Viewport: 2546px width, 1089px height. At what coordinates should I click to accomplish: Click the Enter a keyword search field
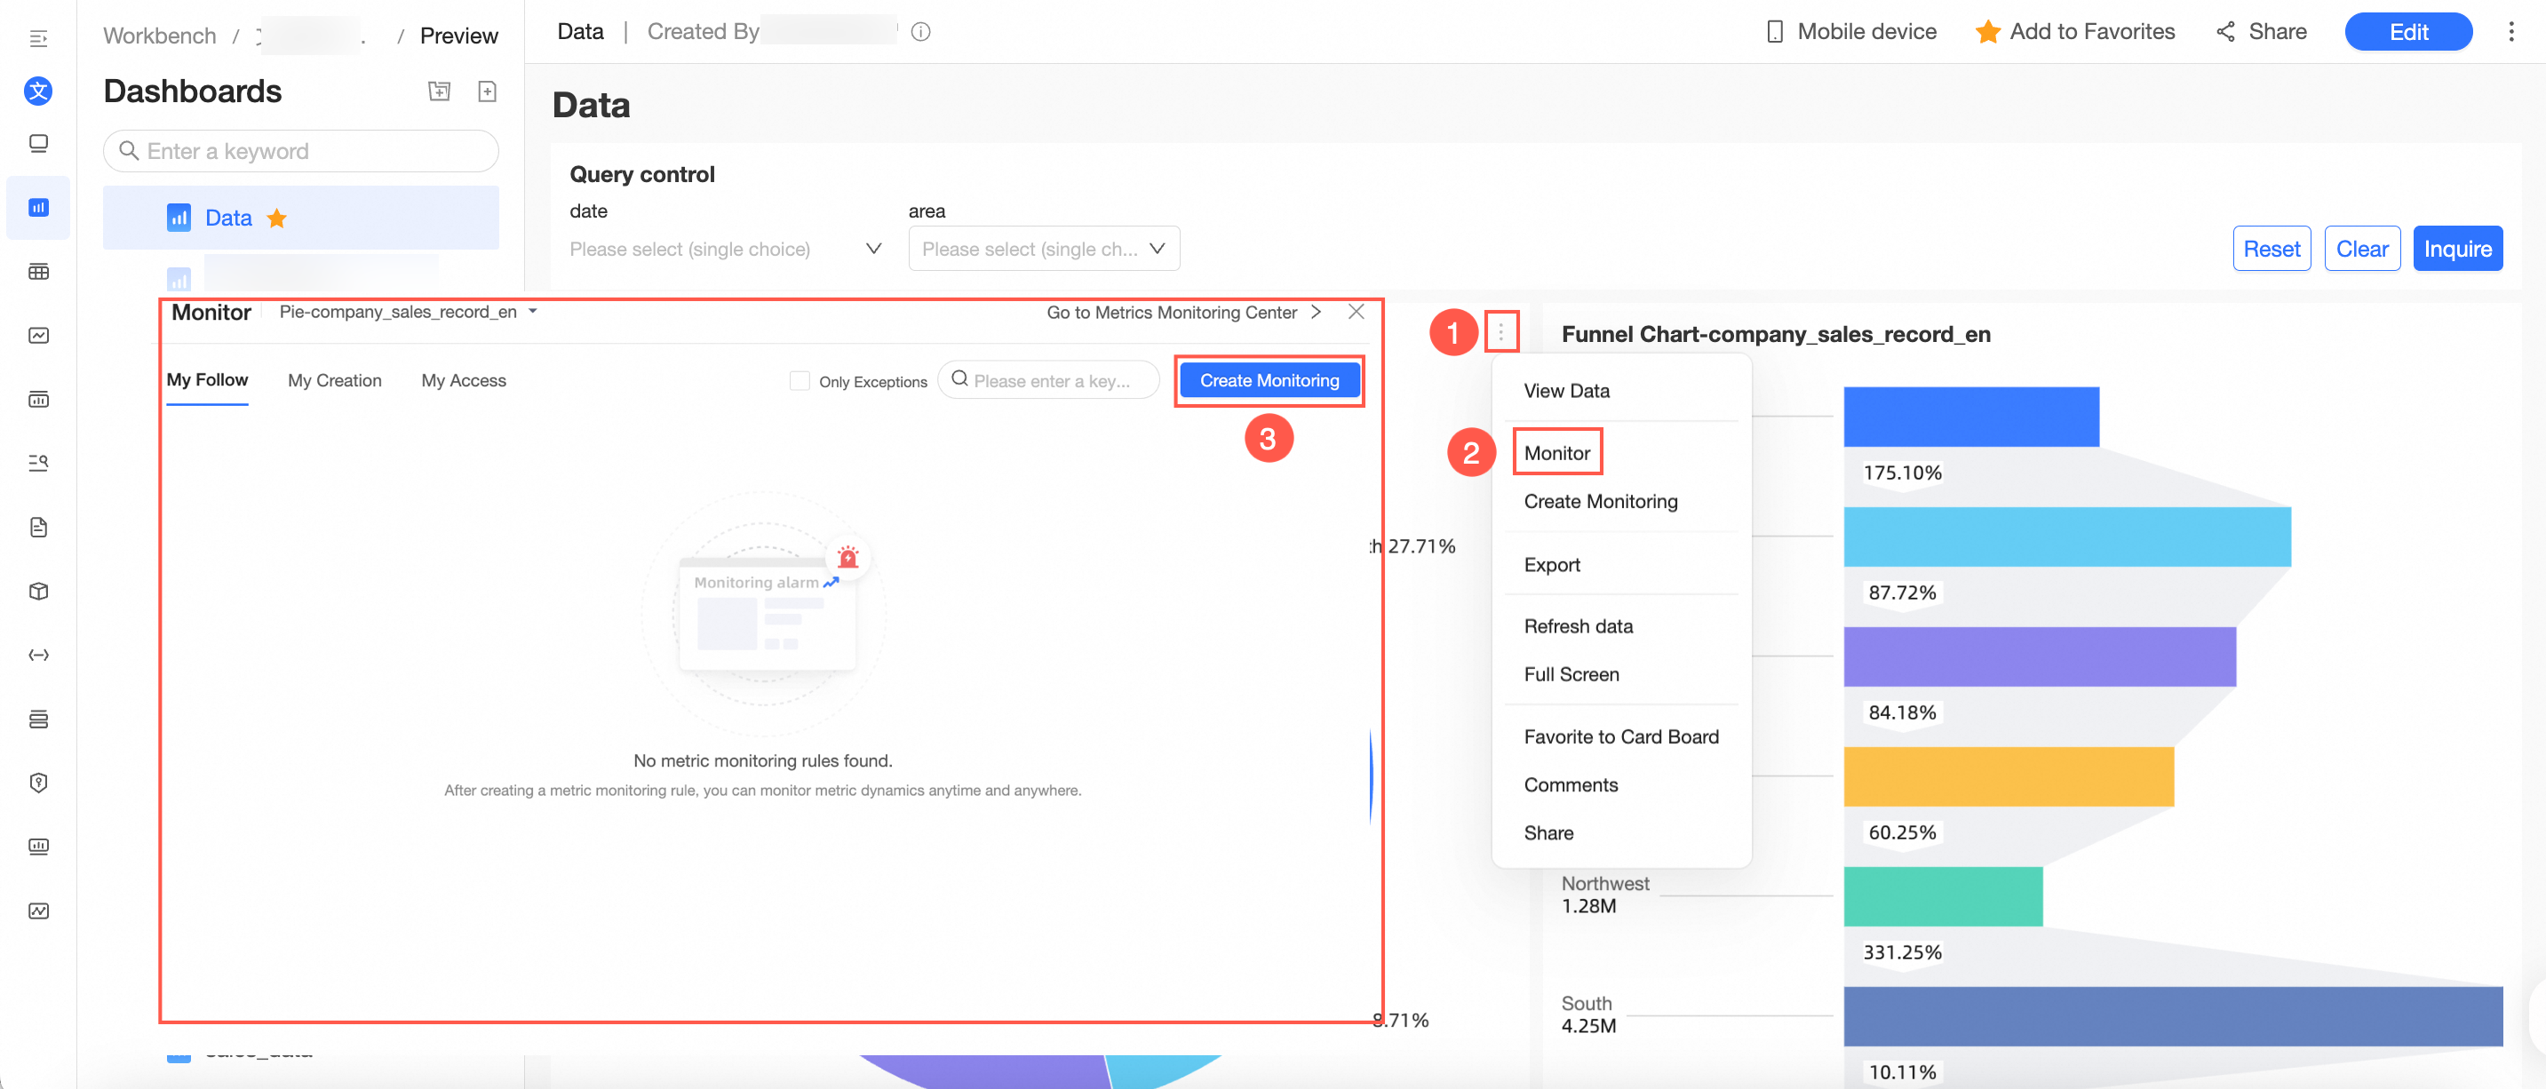click(300, 151)
